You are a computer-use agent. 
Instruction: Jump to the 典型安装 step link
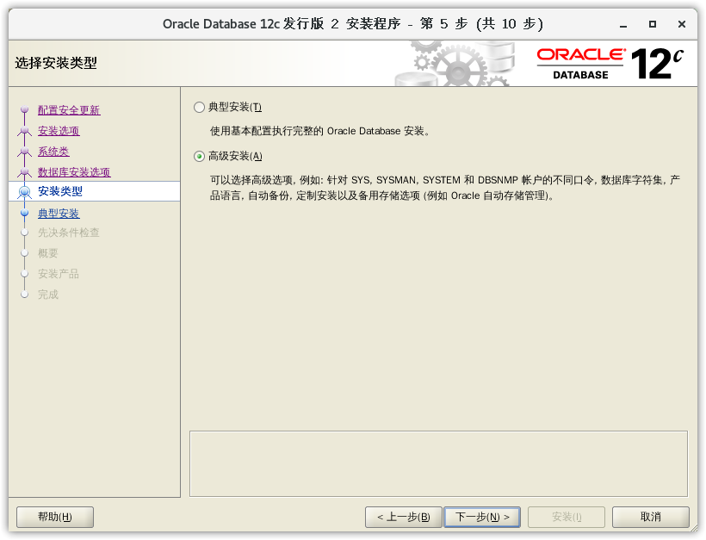pyautogui.click(x=59, y=214)
